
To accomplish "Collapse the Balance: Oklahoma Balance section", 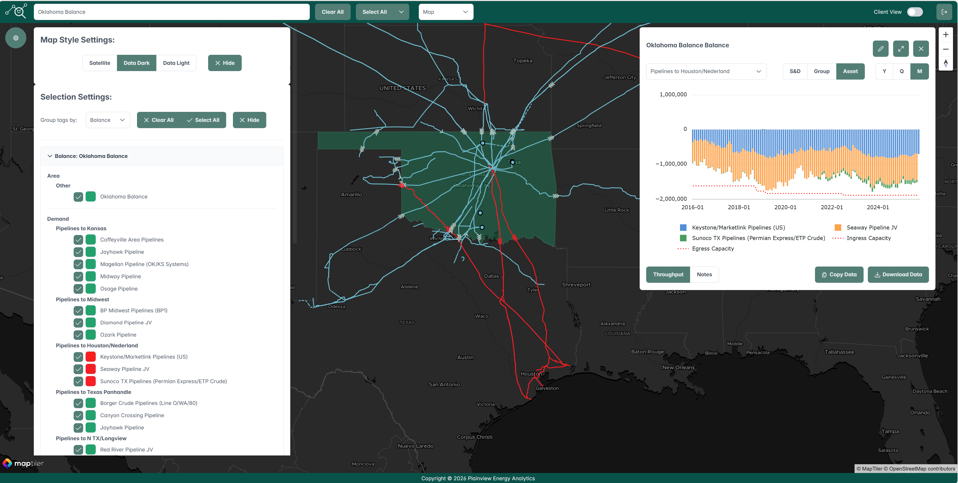I will tap(50, 156).
